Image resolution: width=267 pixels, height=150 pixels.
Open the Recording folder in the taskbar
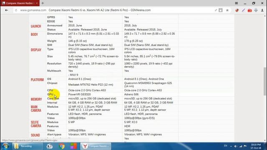[27, 146]
